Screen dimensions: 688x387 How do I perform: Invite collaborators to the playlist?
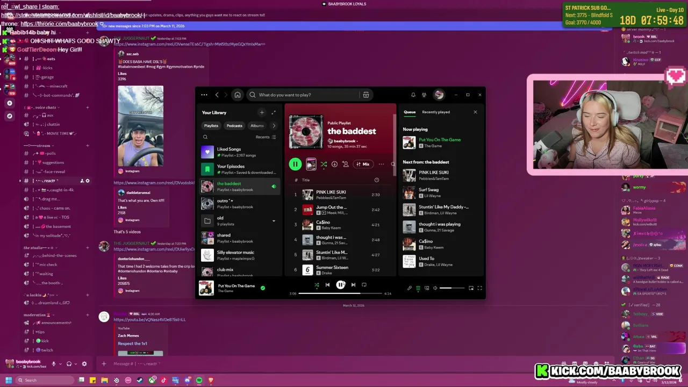tap(345, 164)
